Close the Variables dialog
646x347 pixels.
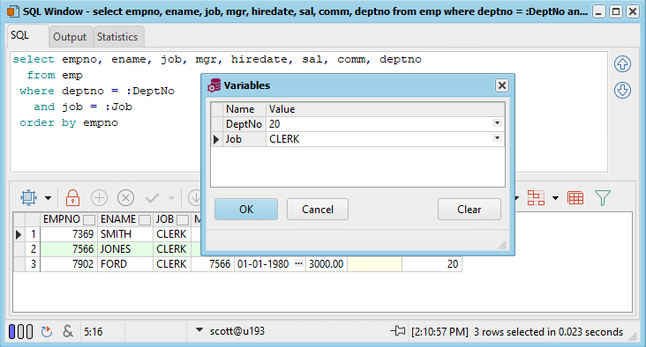point(502,85)
